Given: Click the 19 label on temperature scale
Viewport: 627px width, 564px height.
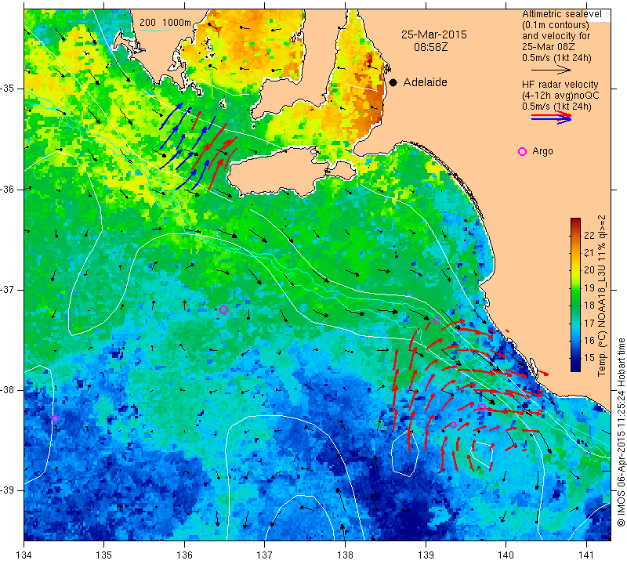Looking at the screenshot, I should (589, 287).
